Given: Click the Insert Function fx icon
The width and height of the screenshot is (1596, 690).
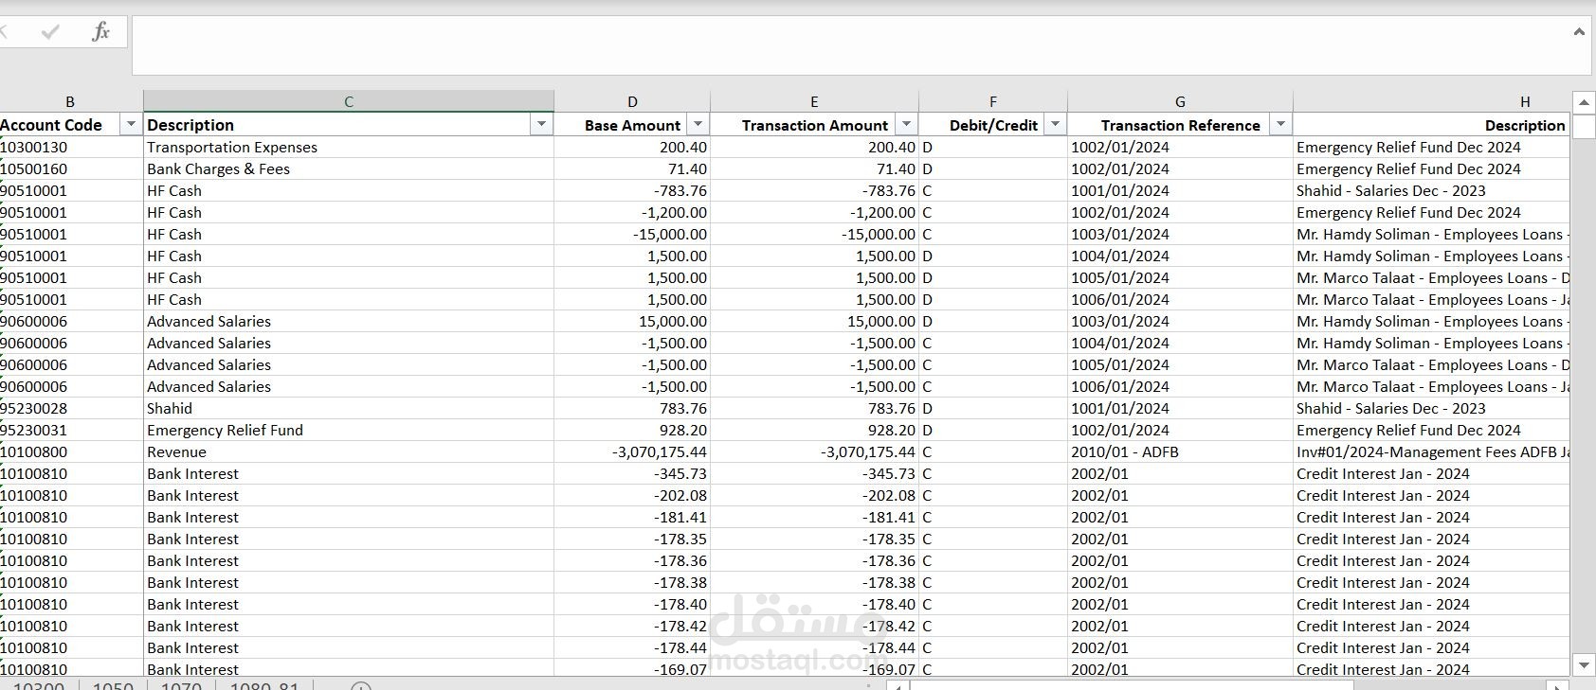Looking at the screenshot, I should click(100, 31).
